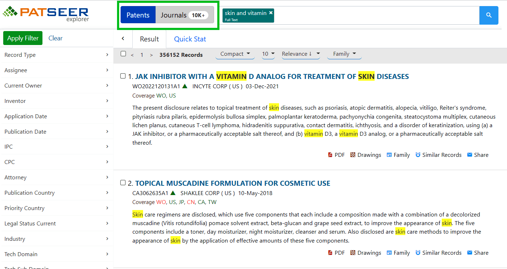Viewport: 507px width, 269px height.
Task: Open Drawings for JAK Inhibitor record
Action: tap(365, 155)
